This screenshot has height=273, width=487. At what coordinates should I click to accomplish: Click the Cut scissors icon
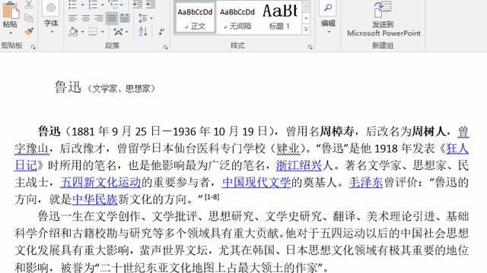[29, 5]
